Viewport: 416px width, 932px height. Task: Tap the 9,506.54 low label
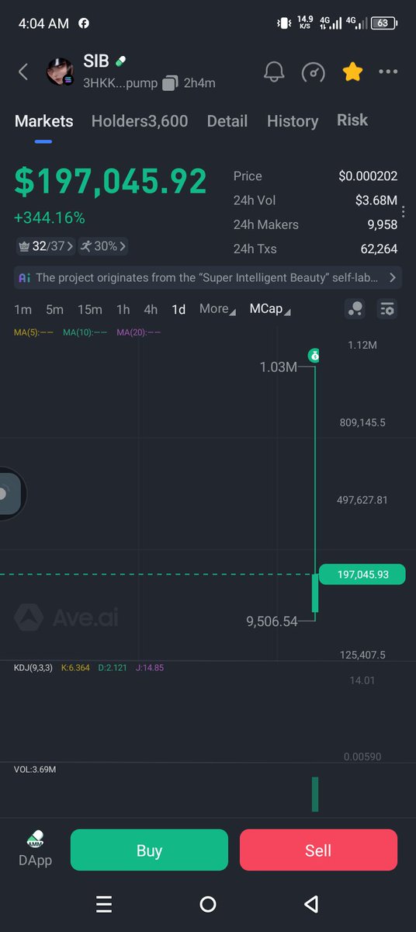(x=272, y=621)
